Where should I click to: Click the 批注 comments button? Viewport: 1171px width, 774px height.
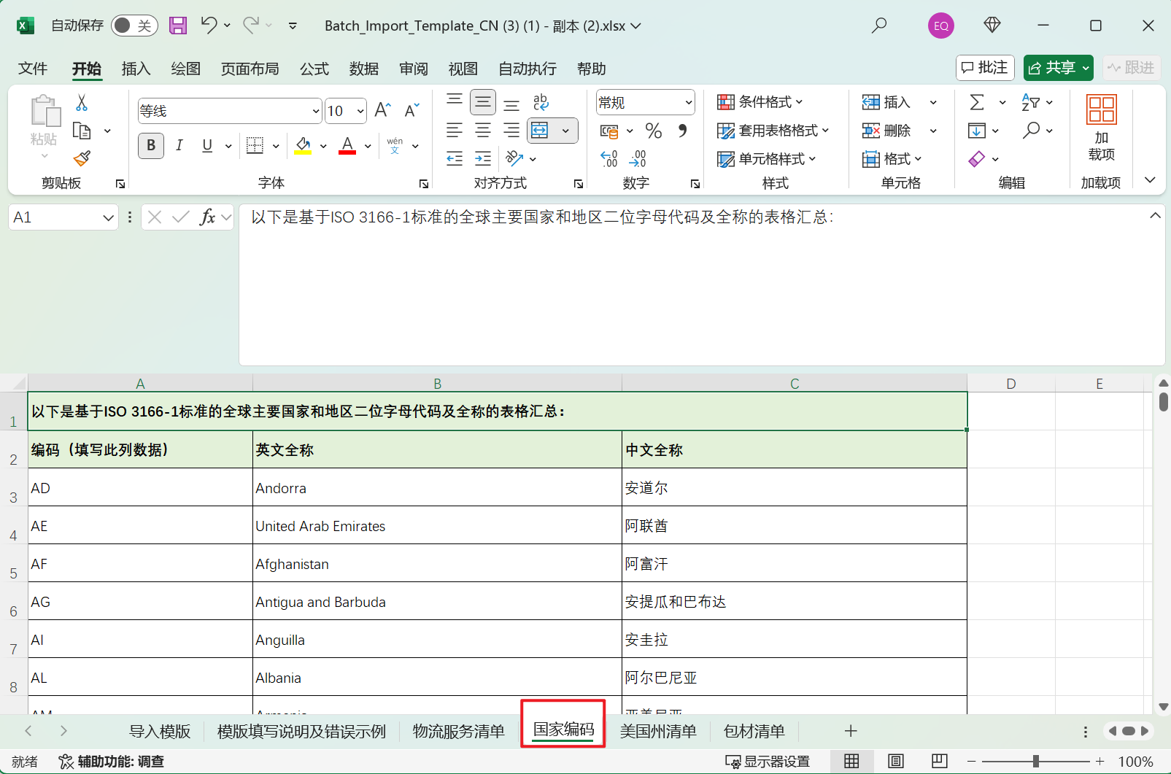985,68
